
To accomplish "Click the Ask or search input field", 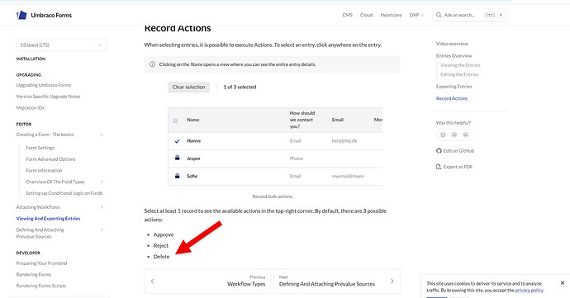I will [x=469, y=15].
